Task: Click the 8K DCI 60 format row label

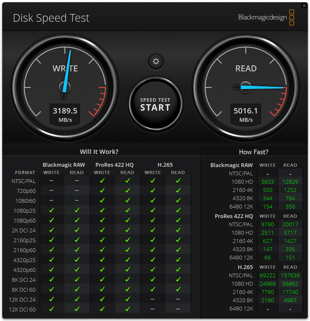Action: [x=24, y=290]
